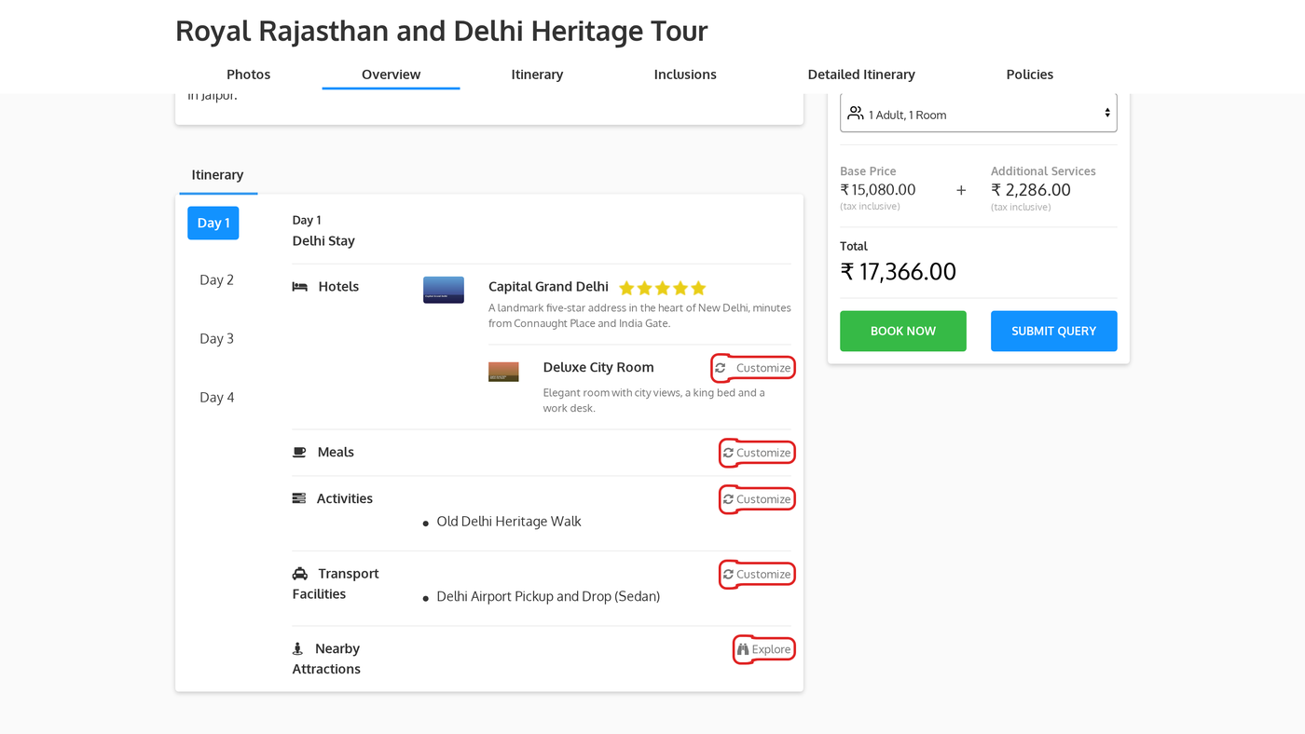Open the Inclusions tab
Screen dimensions: 1305x734
(685, 75)
